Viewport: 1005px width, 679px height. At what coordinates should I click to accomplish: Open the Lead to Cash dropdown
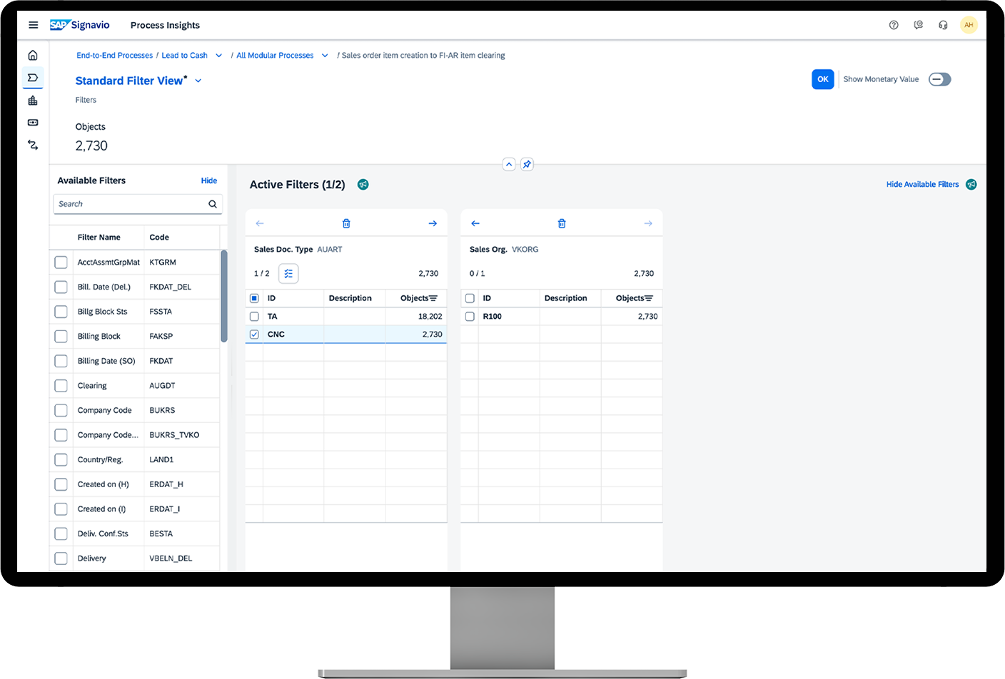218,55
